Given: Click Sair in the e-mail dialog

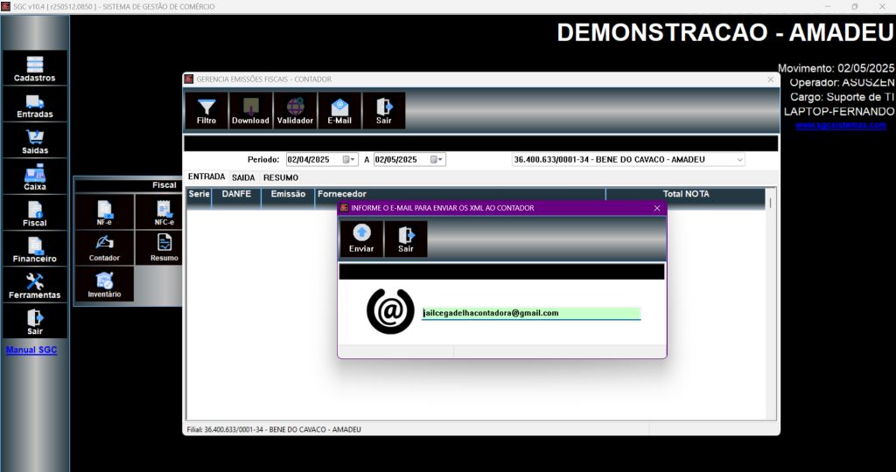Looking at the screenshot, I should (406, 239).
